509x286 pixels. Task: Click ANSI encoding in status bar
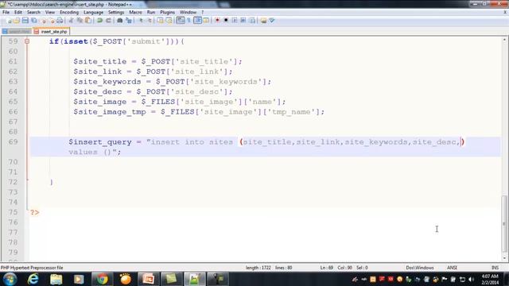point(452,268)
